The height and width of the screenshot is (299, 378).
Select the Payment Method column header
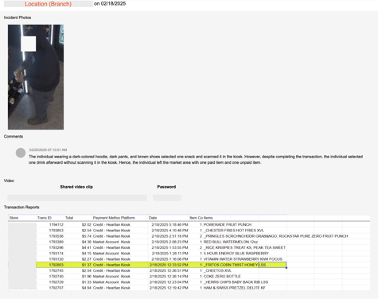[107, 218]
